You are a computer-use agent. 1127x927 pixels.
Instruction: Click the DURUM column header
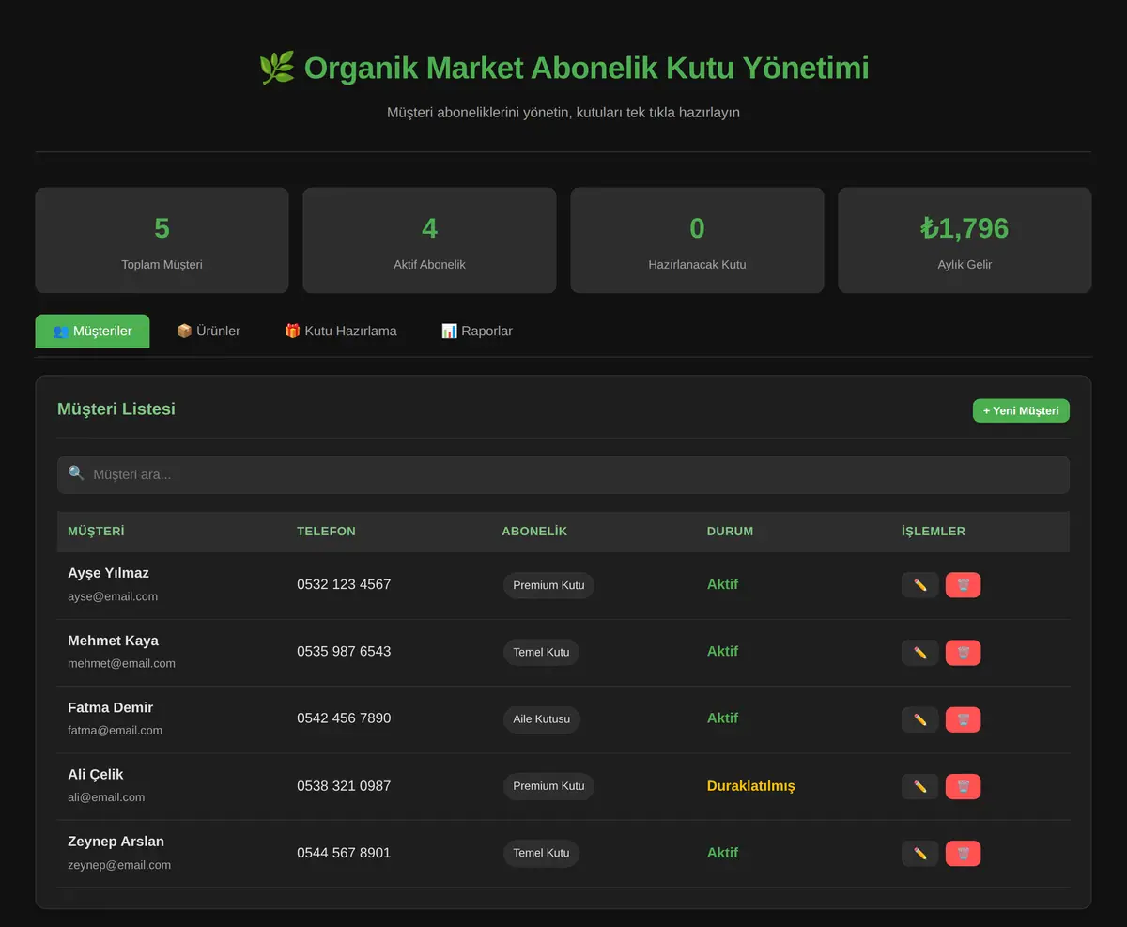click(x=730, y=532)
